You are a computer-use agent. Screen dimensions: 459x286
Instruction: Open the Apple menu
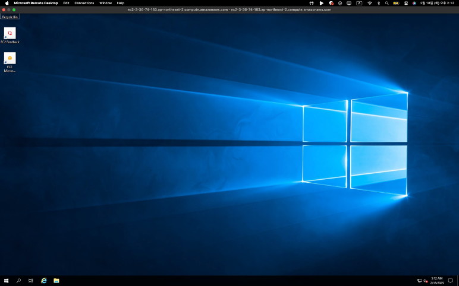click(7, 3)
